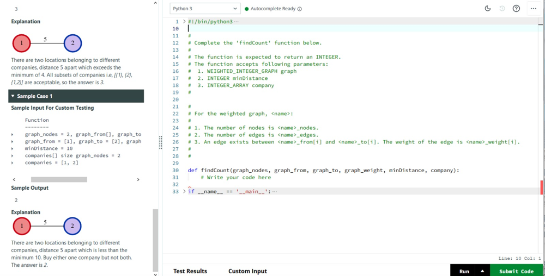Open the help question mark icon
Viewport: 545px width, 276px height.
tap(516, 9)
